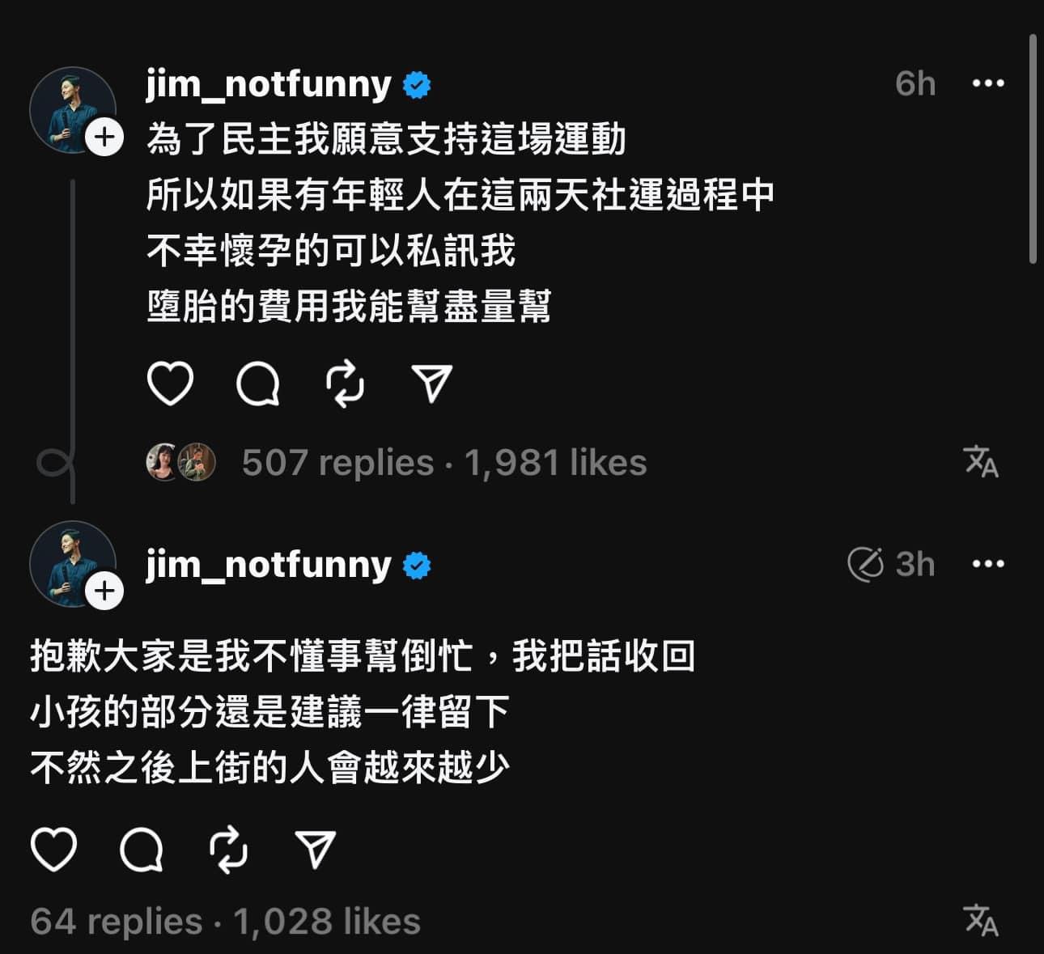Image resolution: width=1044 pixels, height=954 pixels.
Task: Repost the second post using arrows icon
Action: point(229,850)
